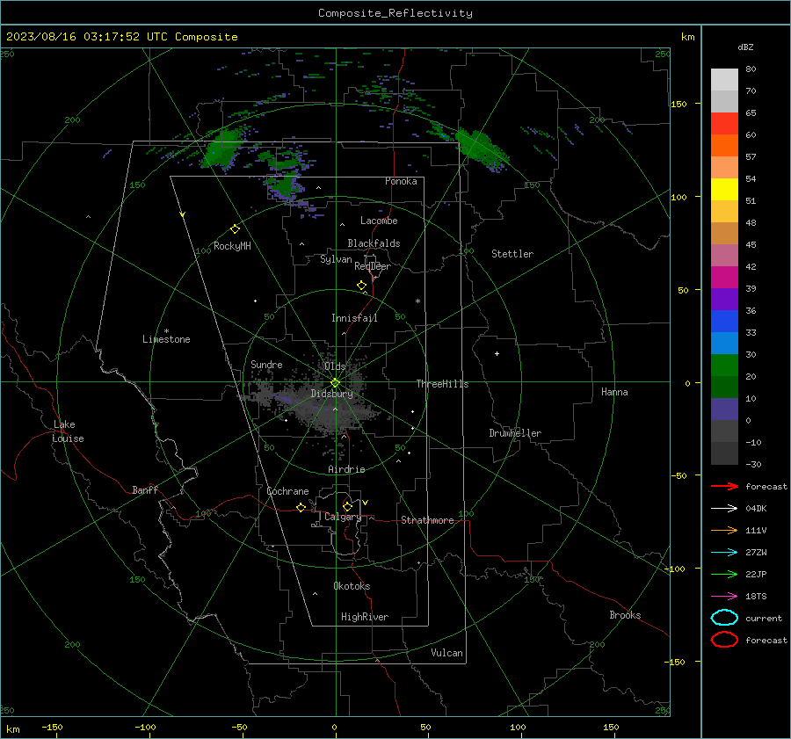Click the Innisfail label

click(354, 318)
